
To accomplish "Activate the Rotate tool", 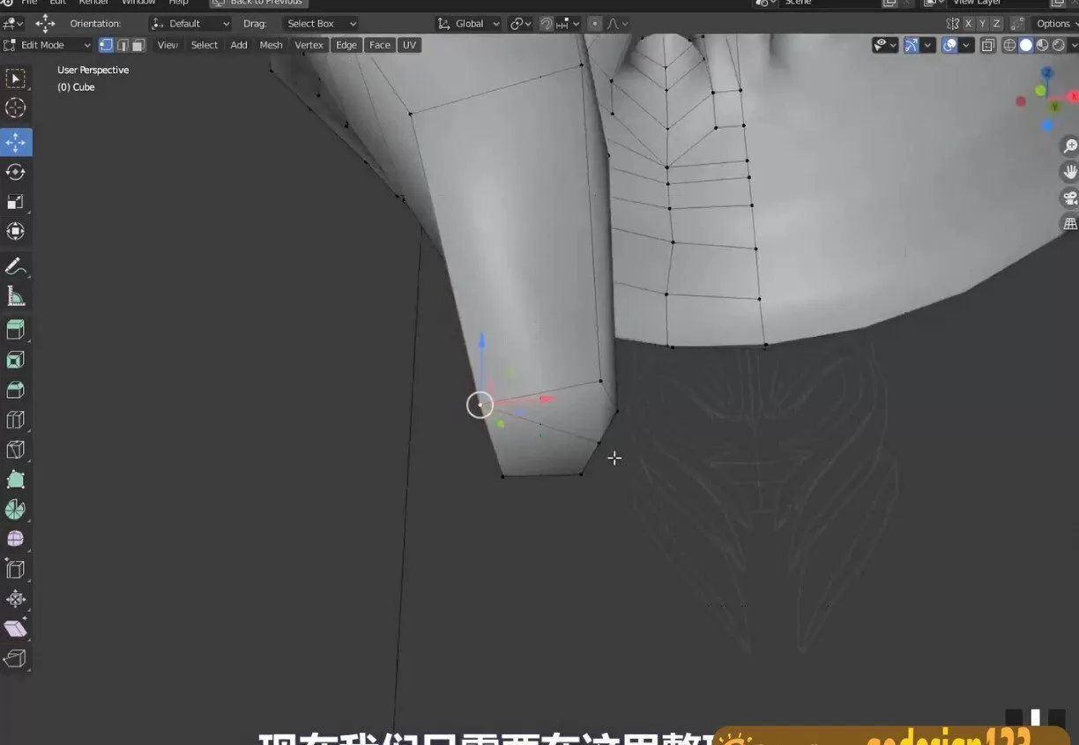I will (x=18, y=172).
